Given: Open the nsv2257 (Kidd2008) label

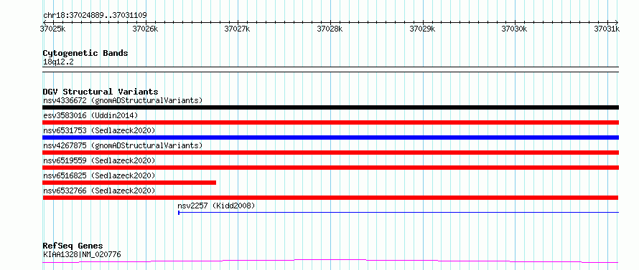Looking at the screenshot, I should point(216,206).
